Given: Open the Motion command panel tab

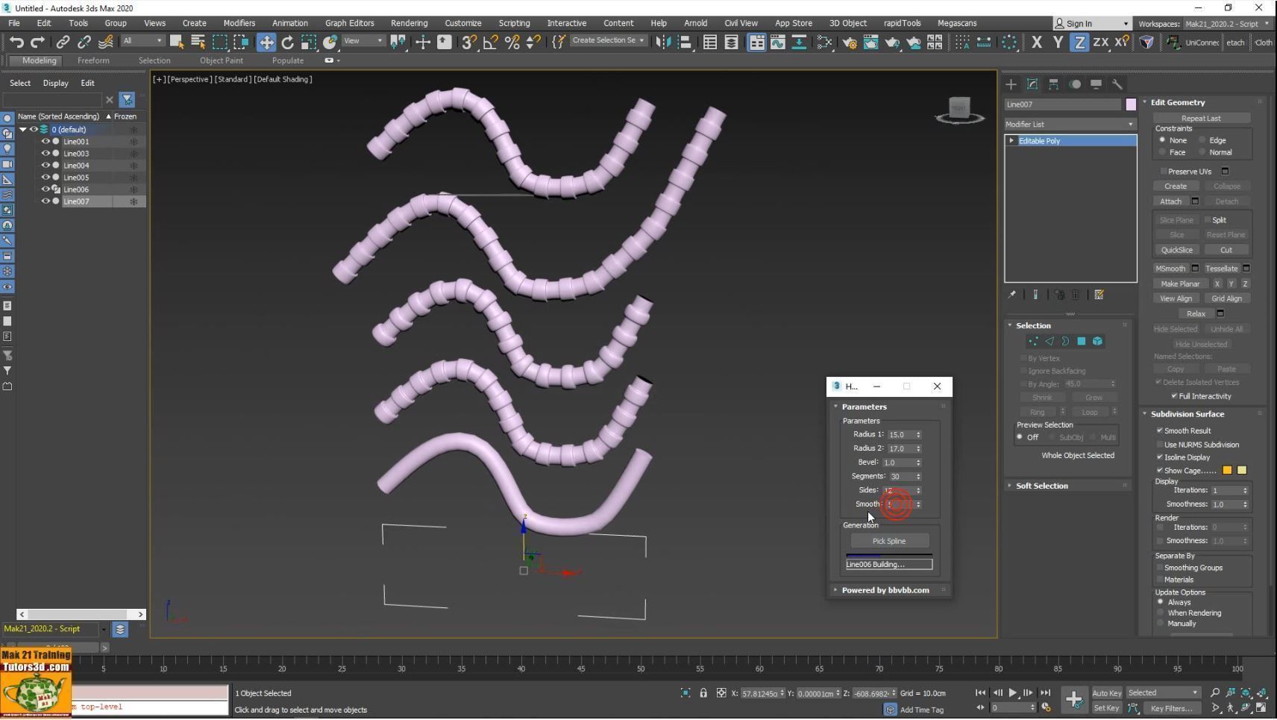Looking at the screenshot, I should tap(1075, 84).
